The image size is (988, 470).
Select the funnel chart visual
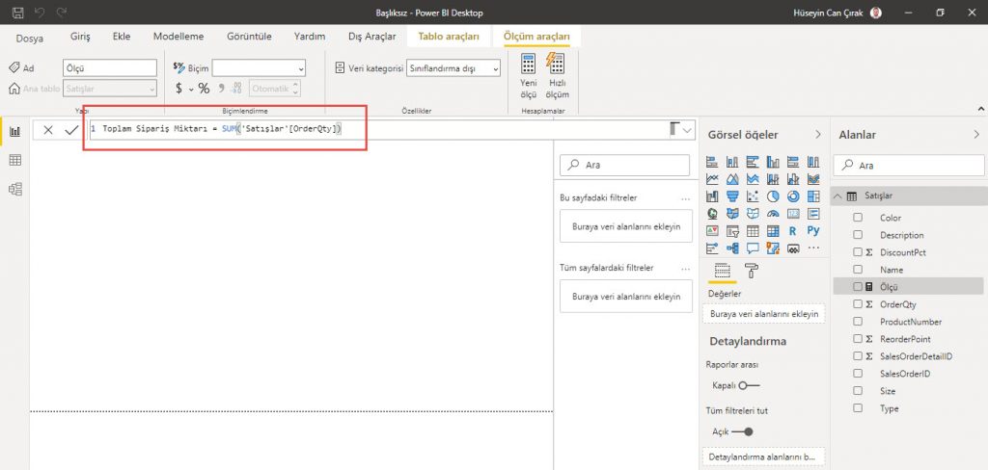pos(732,196)
